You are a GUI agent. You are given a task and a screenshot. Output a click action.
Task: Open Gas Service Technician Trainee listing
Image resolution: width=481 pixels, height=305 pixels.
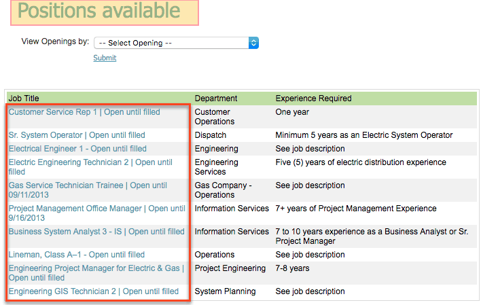(x=88, y=190)
